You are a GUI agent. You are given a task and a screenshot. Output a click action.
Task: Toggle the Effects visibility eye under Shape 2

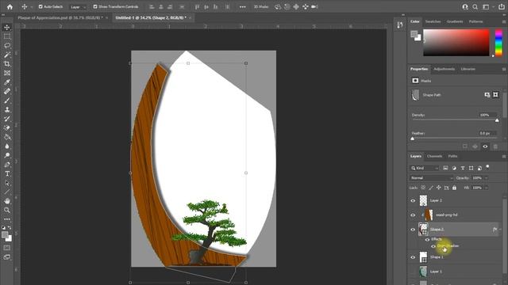tap(427, 239)
